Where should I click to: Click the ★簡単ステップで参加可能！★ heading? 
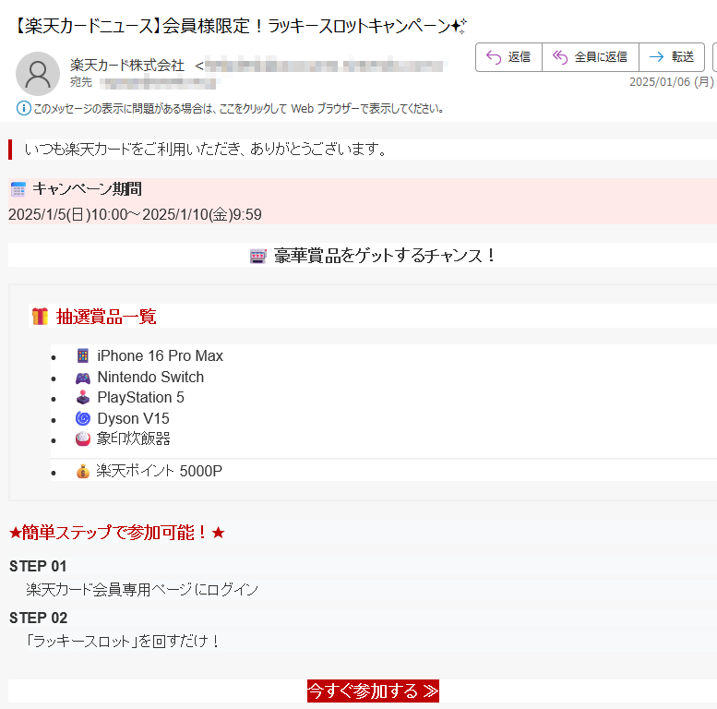117,533
